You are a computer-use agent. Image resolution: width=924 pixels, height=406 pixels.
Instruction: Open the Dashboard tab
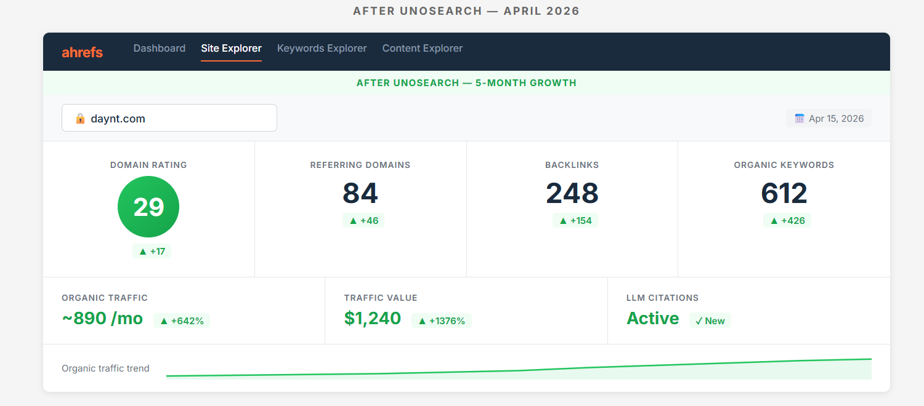click(160, 48)
